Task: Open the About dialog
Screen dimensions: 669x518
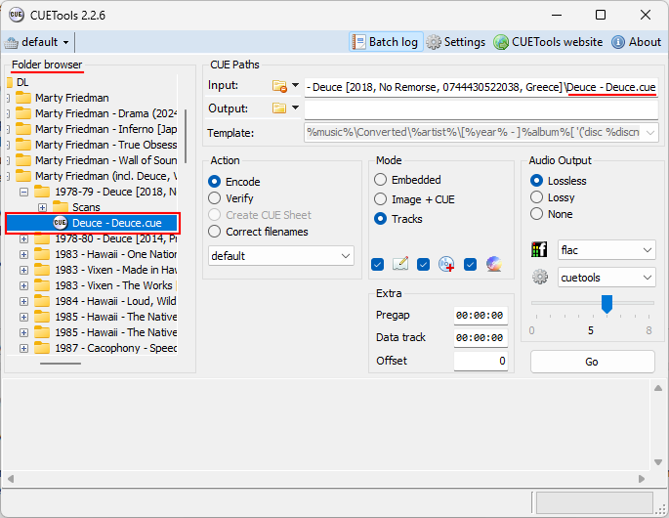Action: (x=637, y=42)
